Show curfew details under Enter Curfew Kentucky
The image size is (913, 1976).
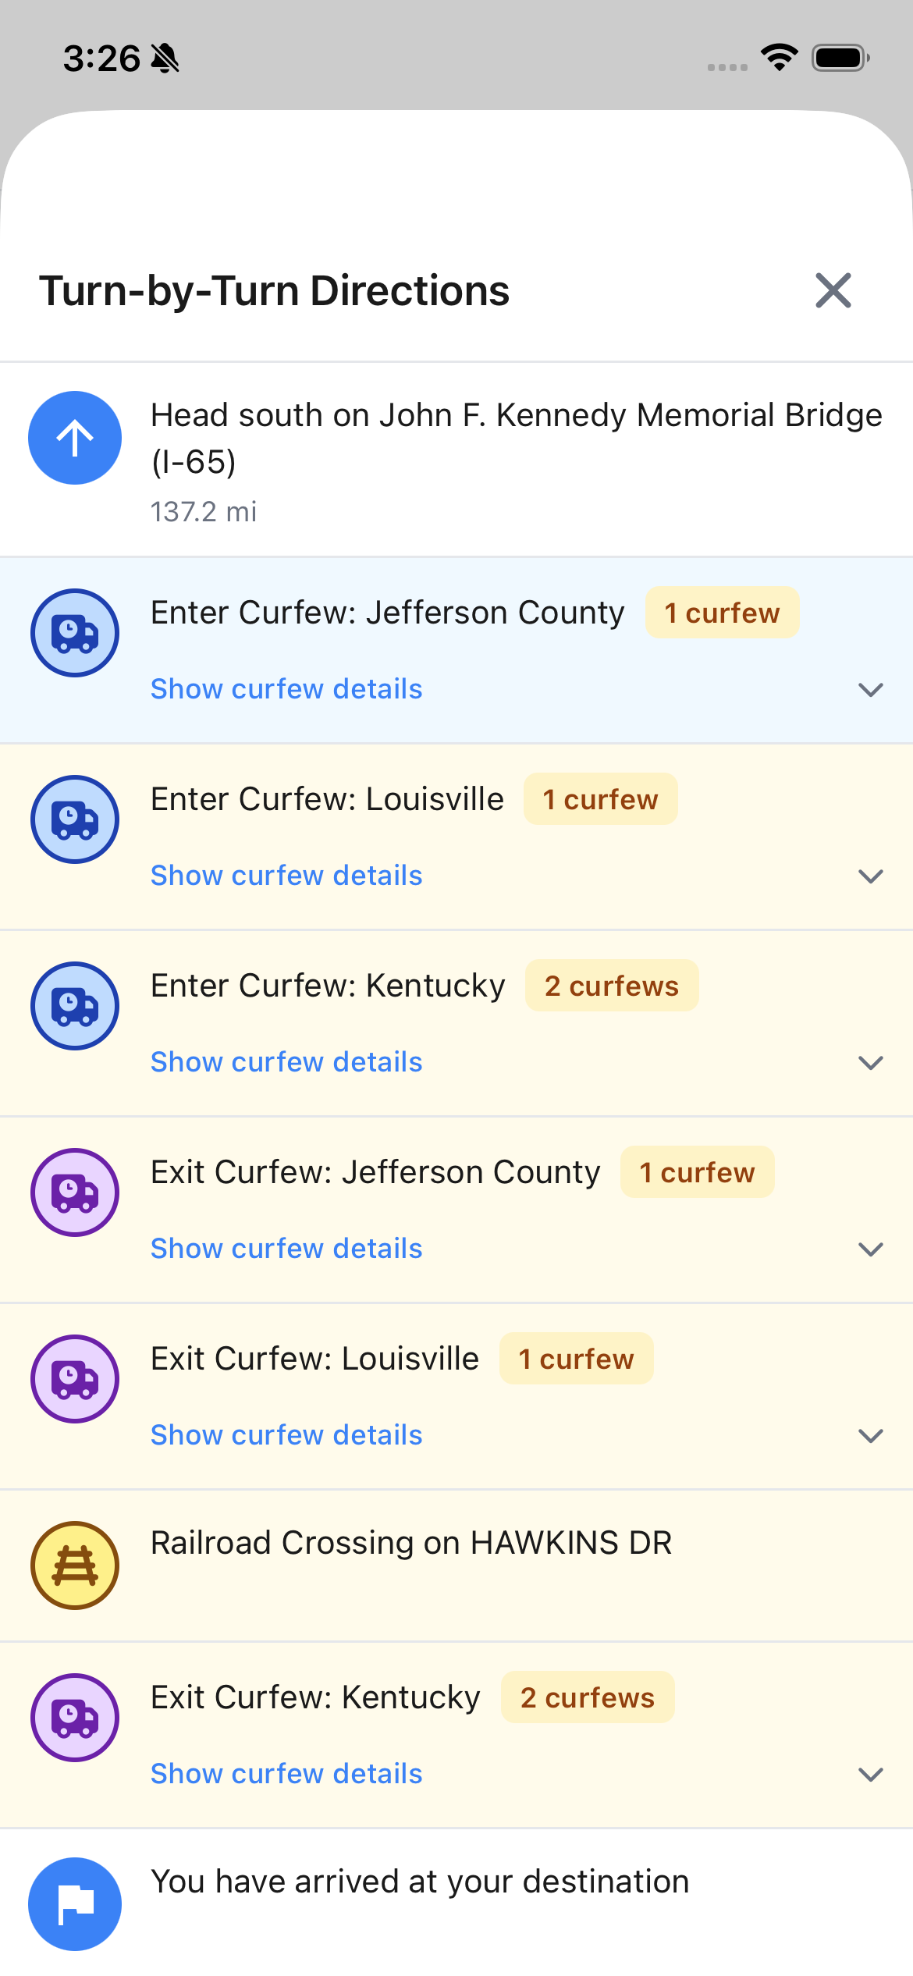(286, 1062)
